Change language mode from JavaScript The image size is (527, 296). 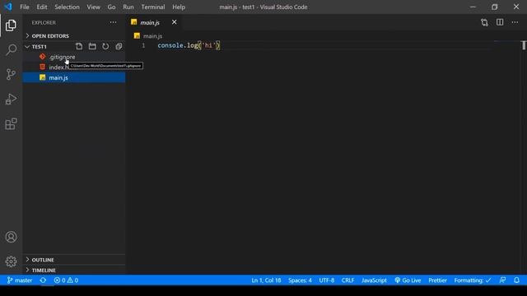[x=374, y=280]
